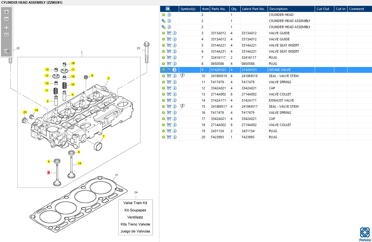Image resolution: width=372 pixels, height=242 pixels.
Task: Click the CYLINDER HEAD ASSEMBLY (ZZ80281) title
Action: tap(32, 2)
